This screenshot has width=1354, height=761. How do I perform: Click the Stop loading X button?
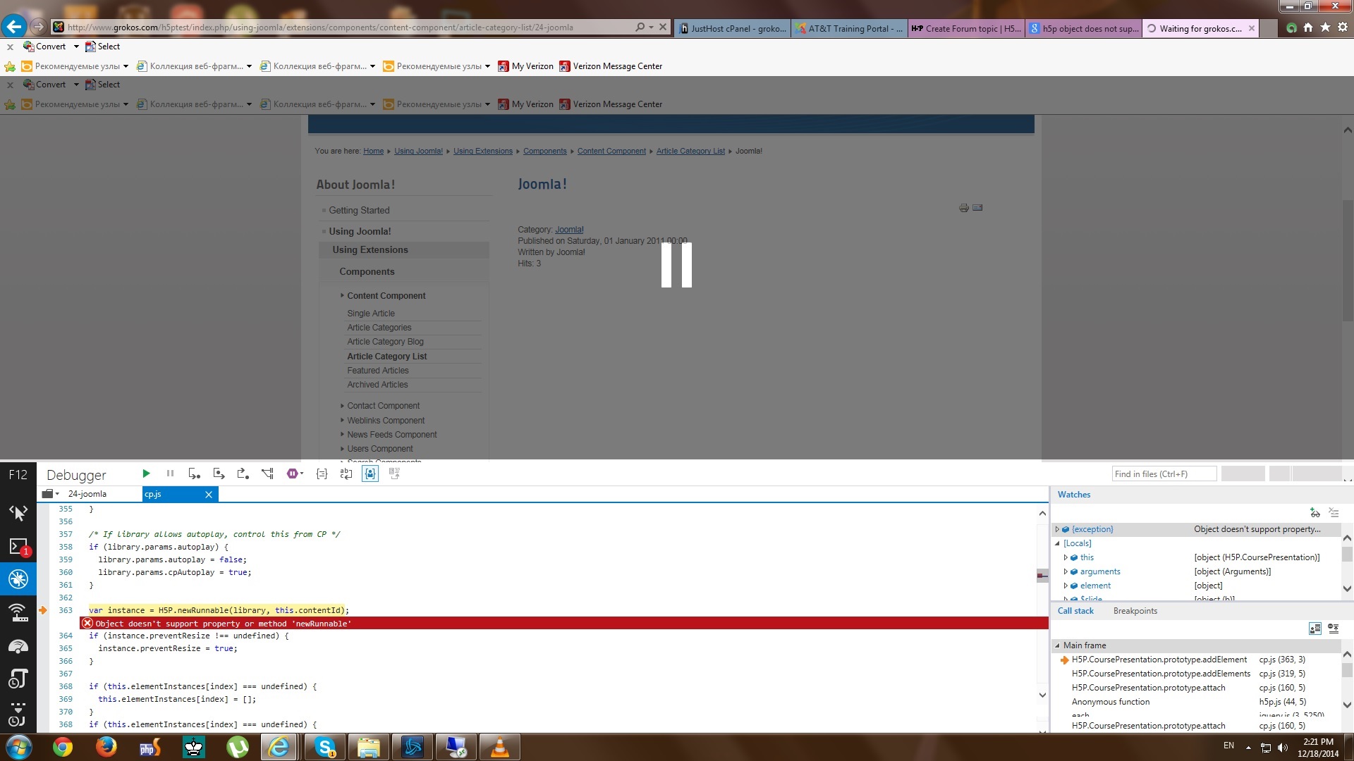point(663,27)
